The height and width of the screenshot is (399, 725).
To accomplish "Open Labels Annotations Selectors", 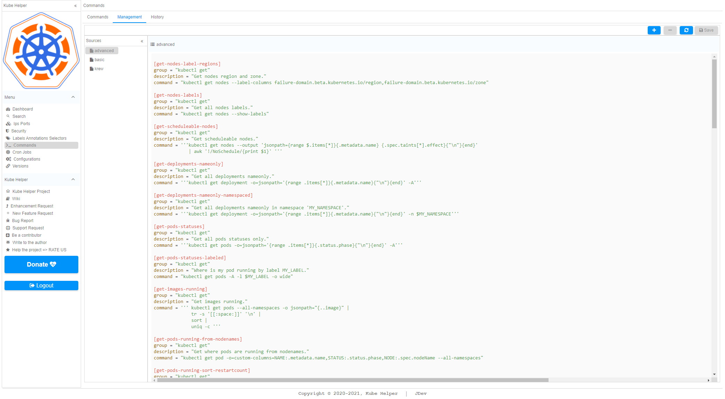I will coord(39,138).
